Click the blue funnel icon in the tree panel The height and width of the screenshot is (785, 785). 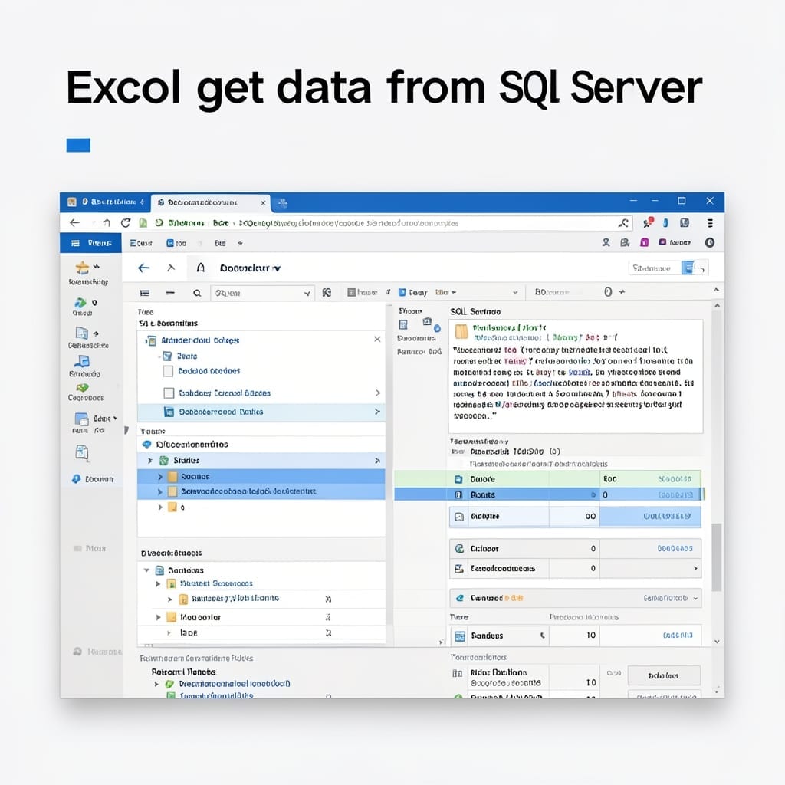coord(168,356)
